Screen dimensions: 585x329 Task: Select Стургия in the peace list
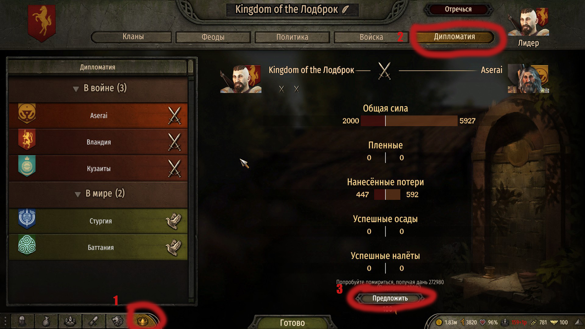coord(98,221)
